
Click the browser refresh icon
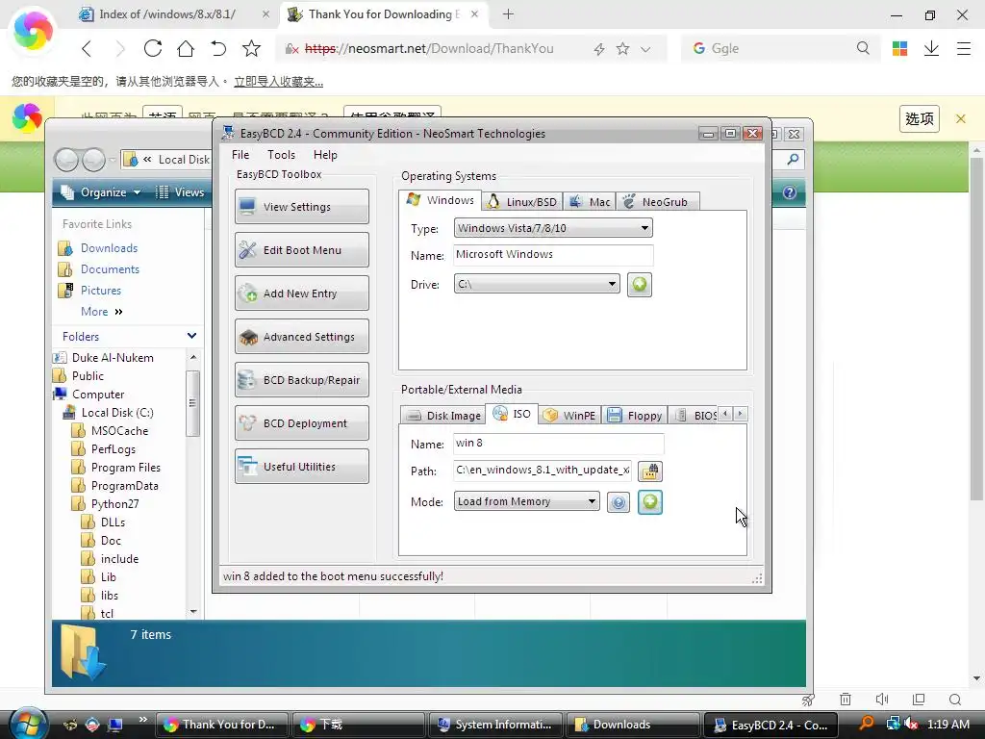[x=153, y=48]
